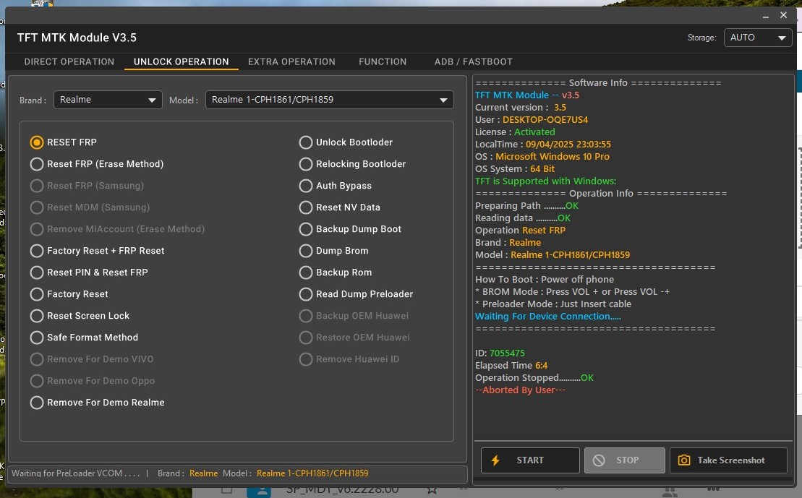
Task: Open the Storage AUTO dropdown
Action: (758, 38)
